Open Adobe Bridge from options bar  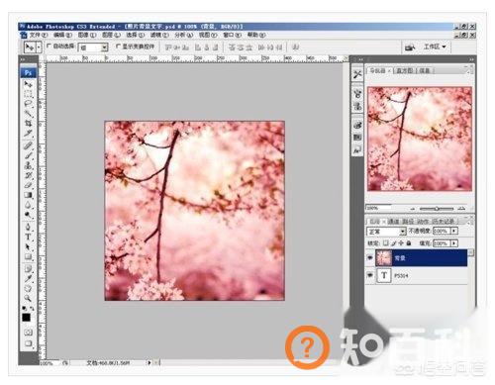click(x=410, y=48)
